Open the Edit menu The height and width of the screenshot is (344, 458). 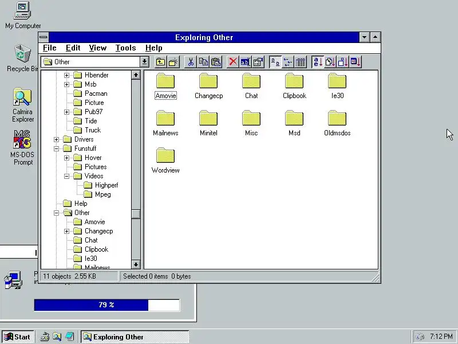click(73, 48)
